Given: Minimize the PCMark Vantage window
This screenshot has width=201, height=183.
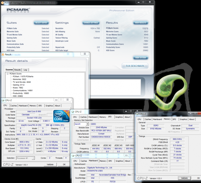Looking at the screenshot, I should (x=139, y=2).
